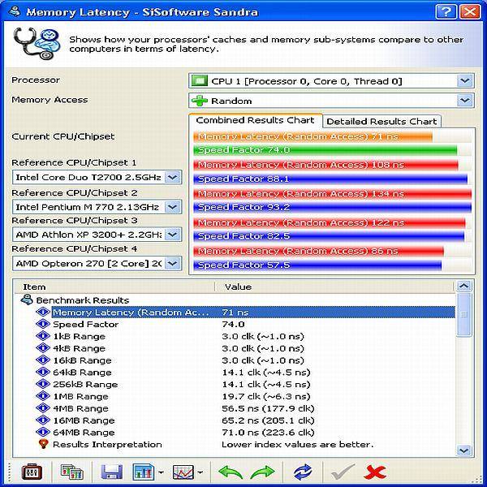
Task: Click the stethoscope module icon
Action: click(x=37, y=44)
